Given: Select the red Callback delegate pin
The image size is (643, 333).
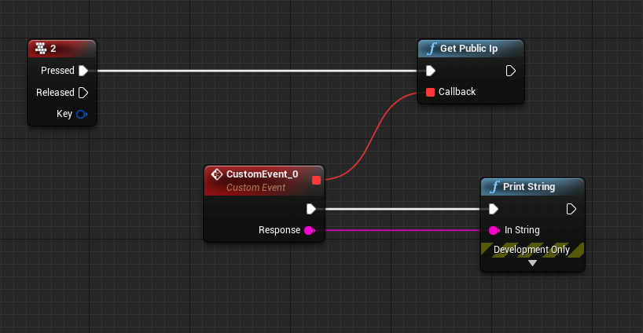Looking at the screenshot, I should pos(430,92).
